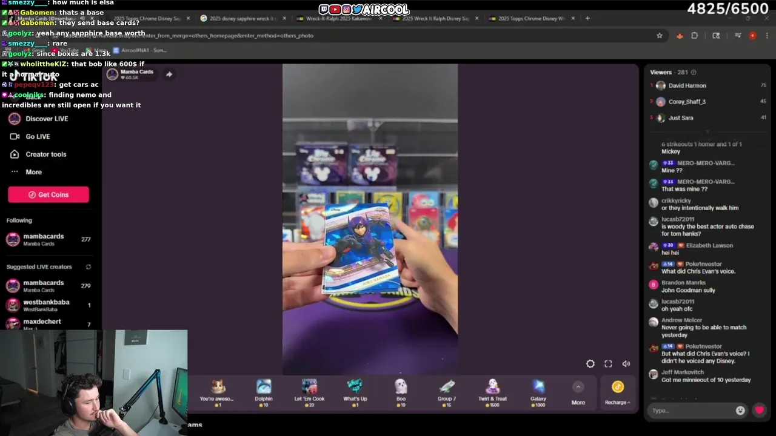
Task: Bookmark page with address bar star
Action: tap(660, 36)
